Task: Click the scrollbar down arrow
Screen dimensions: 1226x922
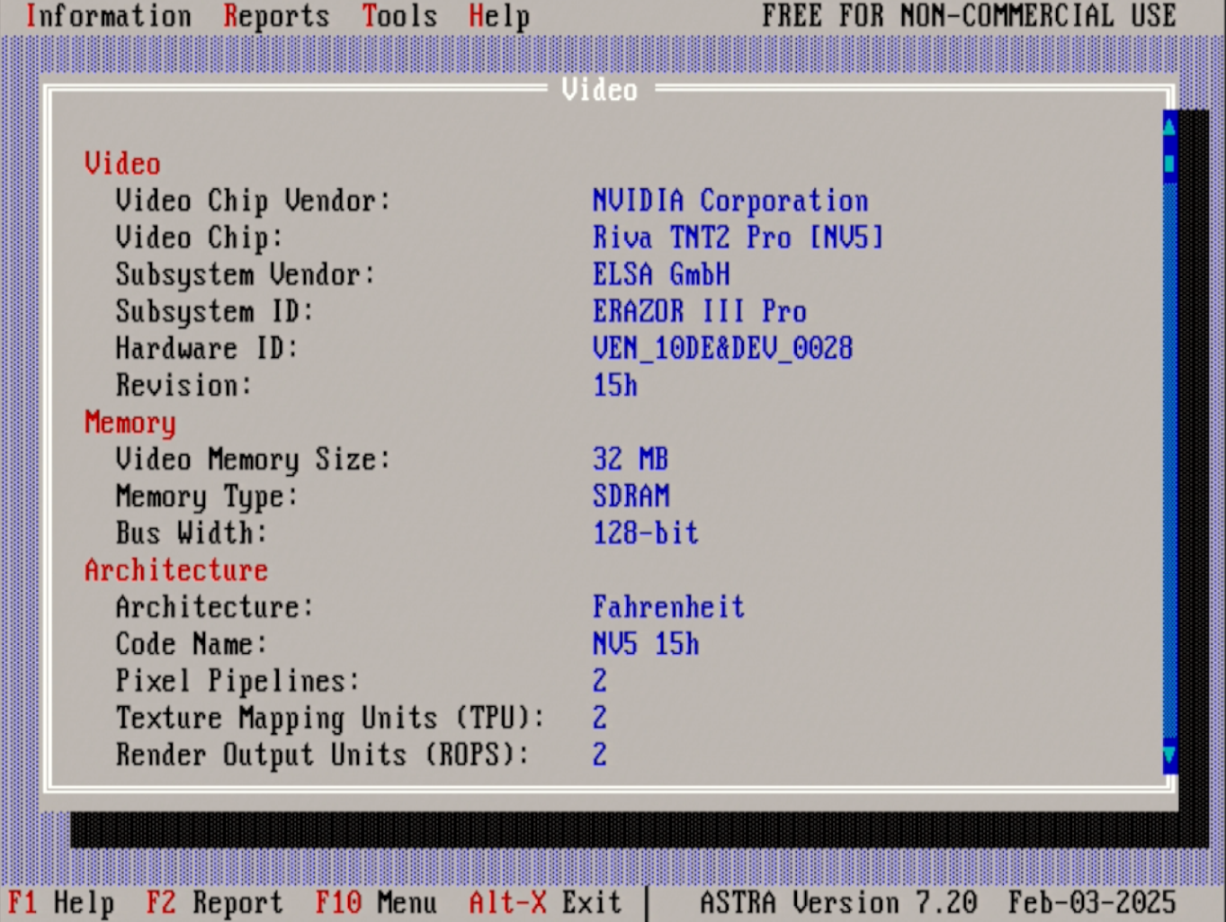Action: pyautogui.click(x=1169, y=754)
